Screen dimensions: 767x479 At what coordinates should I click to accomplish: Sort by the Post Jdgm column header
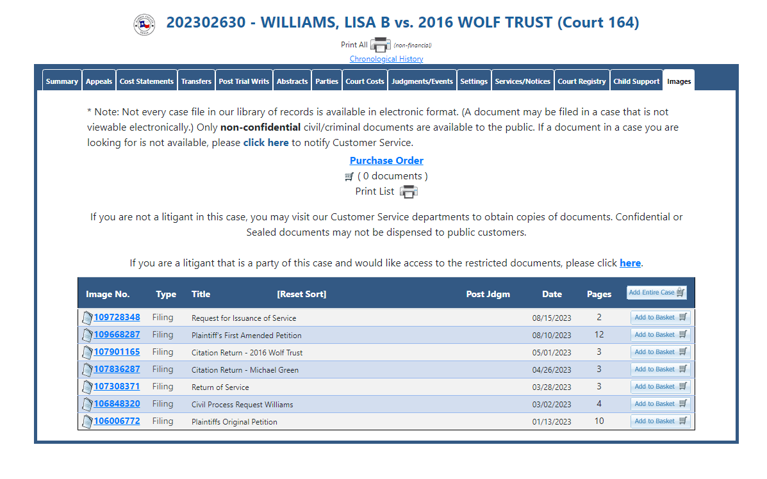(x=488, y=294)
